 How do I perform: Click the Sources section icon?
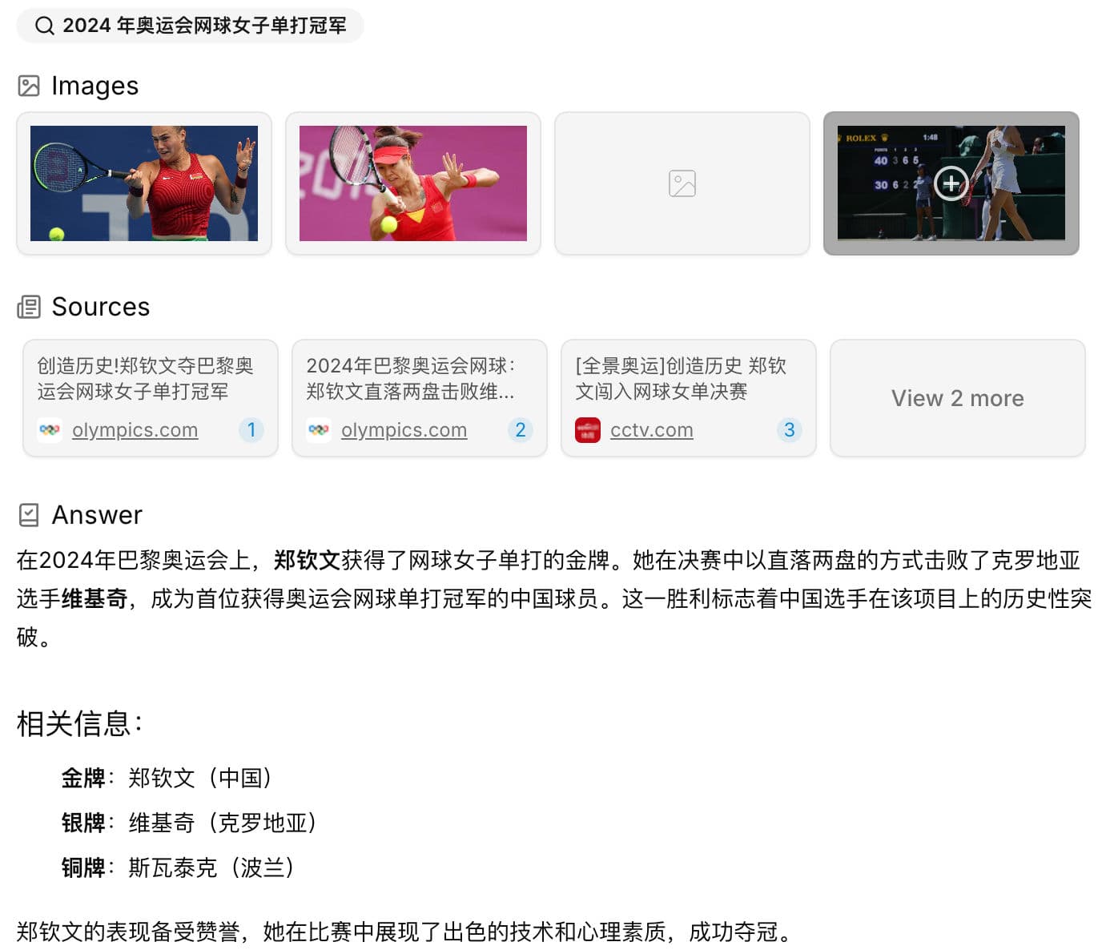pyautogui.click(x=29, y=307)
